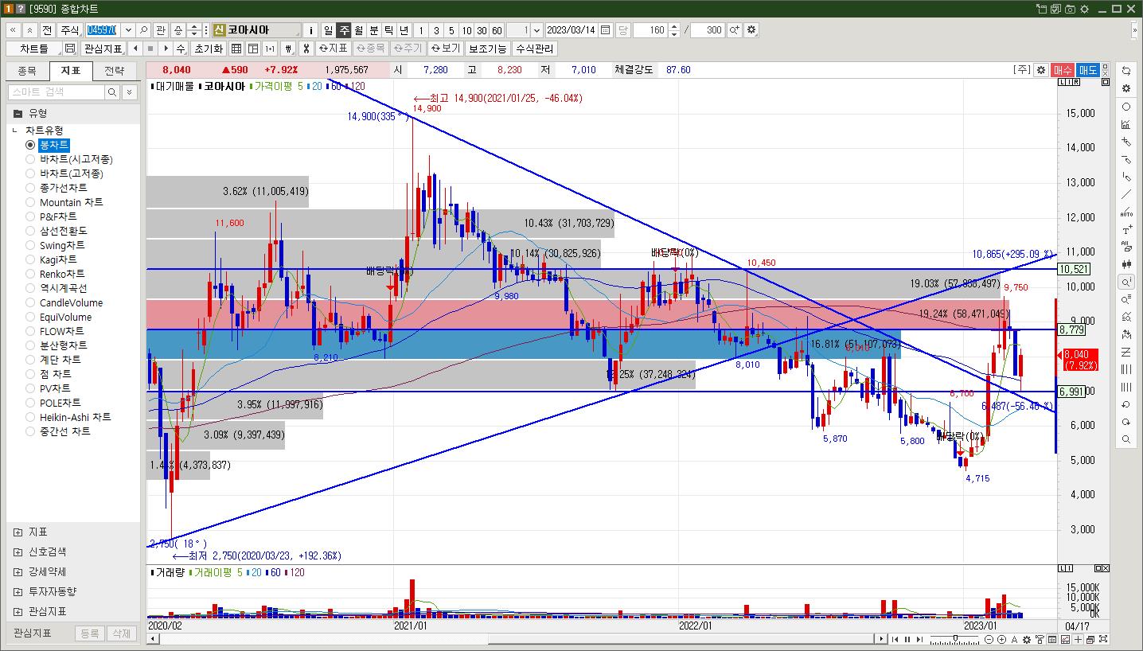Open chart settings gear beside the zoom icon

click(751, 30)
